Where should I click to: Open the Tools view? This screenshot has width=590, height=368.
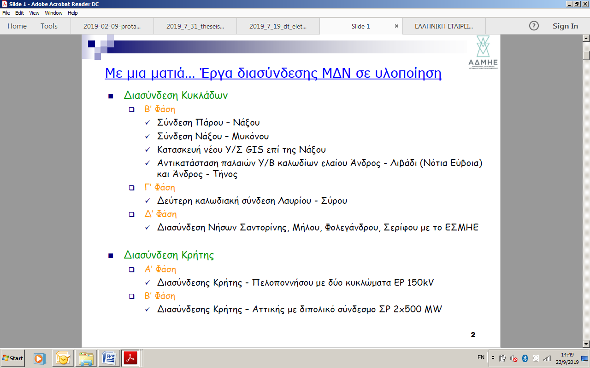pos(49,26)
